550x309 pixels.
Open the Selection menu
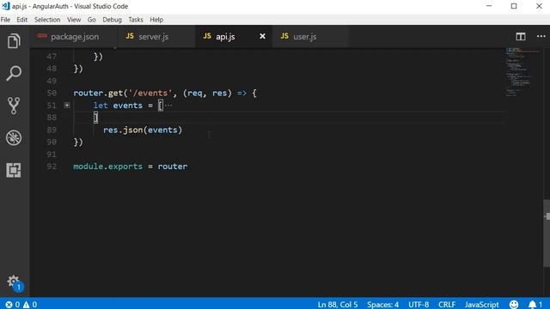47,20
